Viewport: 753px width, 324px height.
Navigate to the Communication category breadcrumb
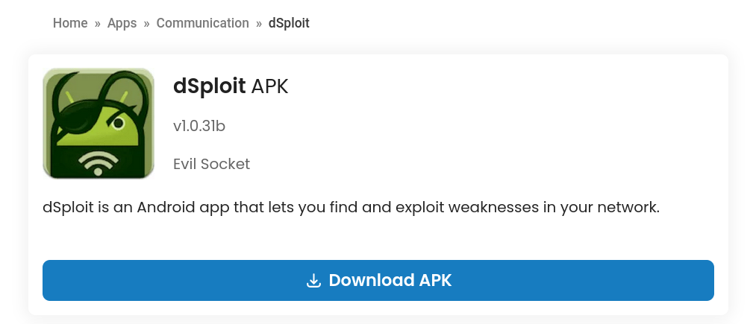(203, 23)
